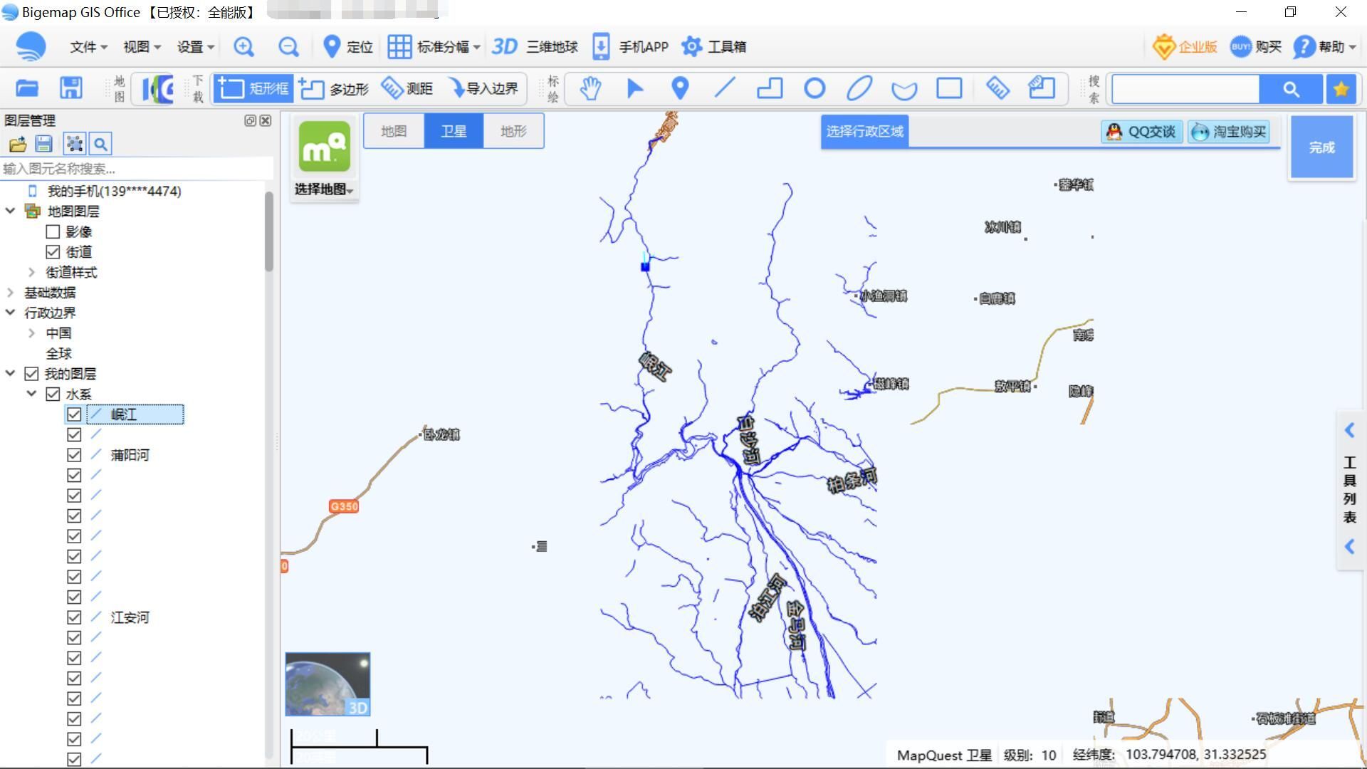Click the layer name search field

[x=137, y=169]
